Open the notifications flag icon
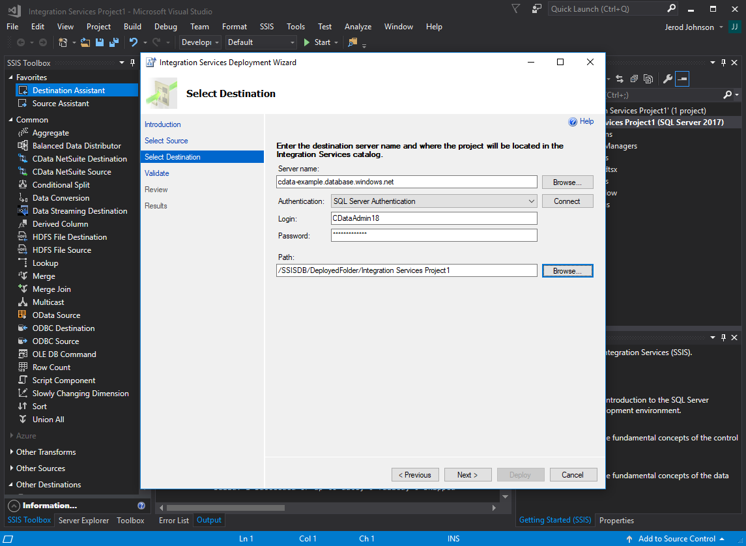This screenshot has width=746, height=546. (x=515, y=8)
